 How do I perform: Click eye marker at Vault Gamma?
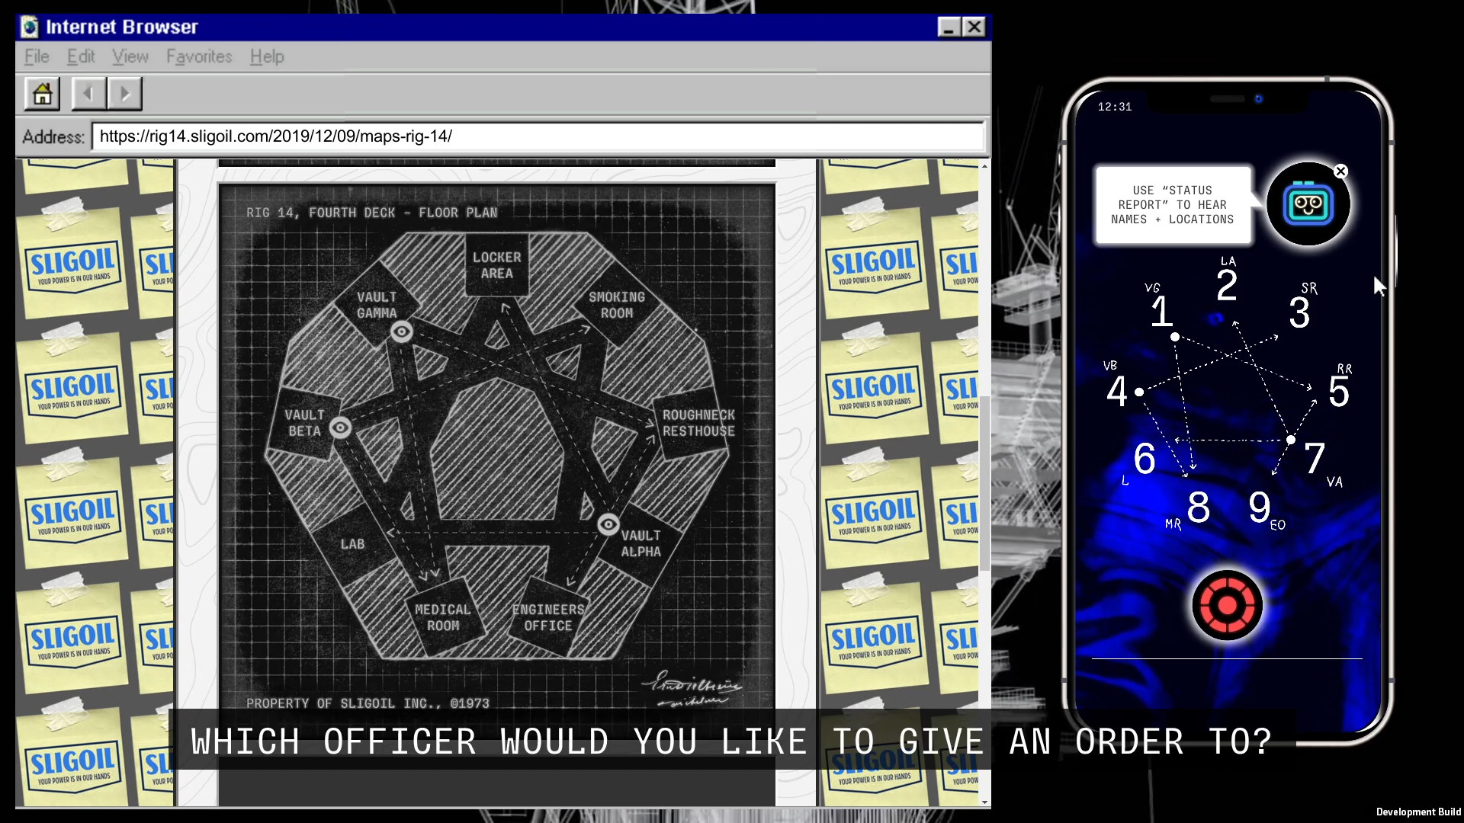402,331
